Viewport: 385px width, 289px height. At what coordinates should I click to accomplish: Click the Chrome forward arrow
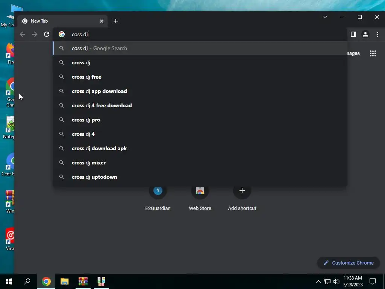pos(35,34)
